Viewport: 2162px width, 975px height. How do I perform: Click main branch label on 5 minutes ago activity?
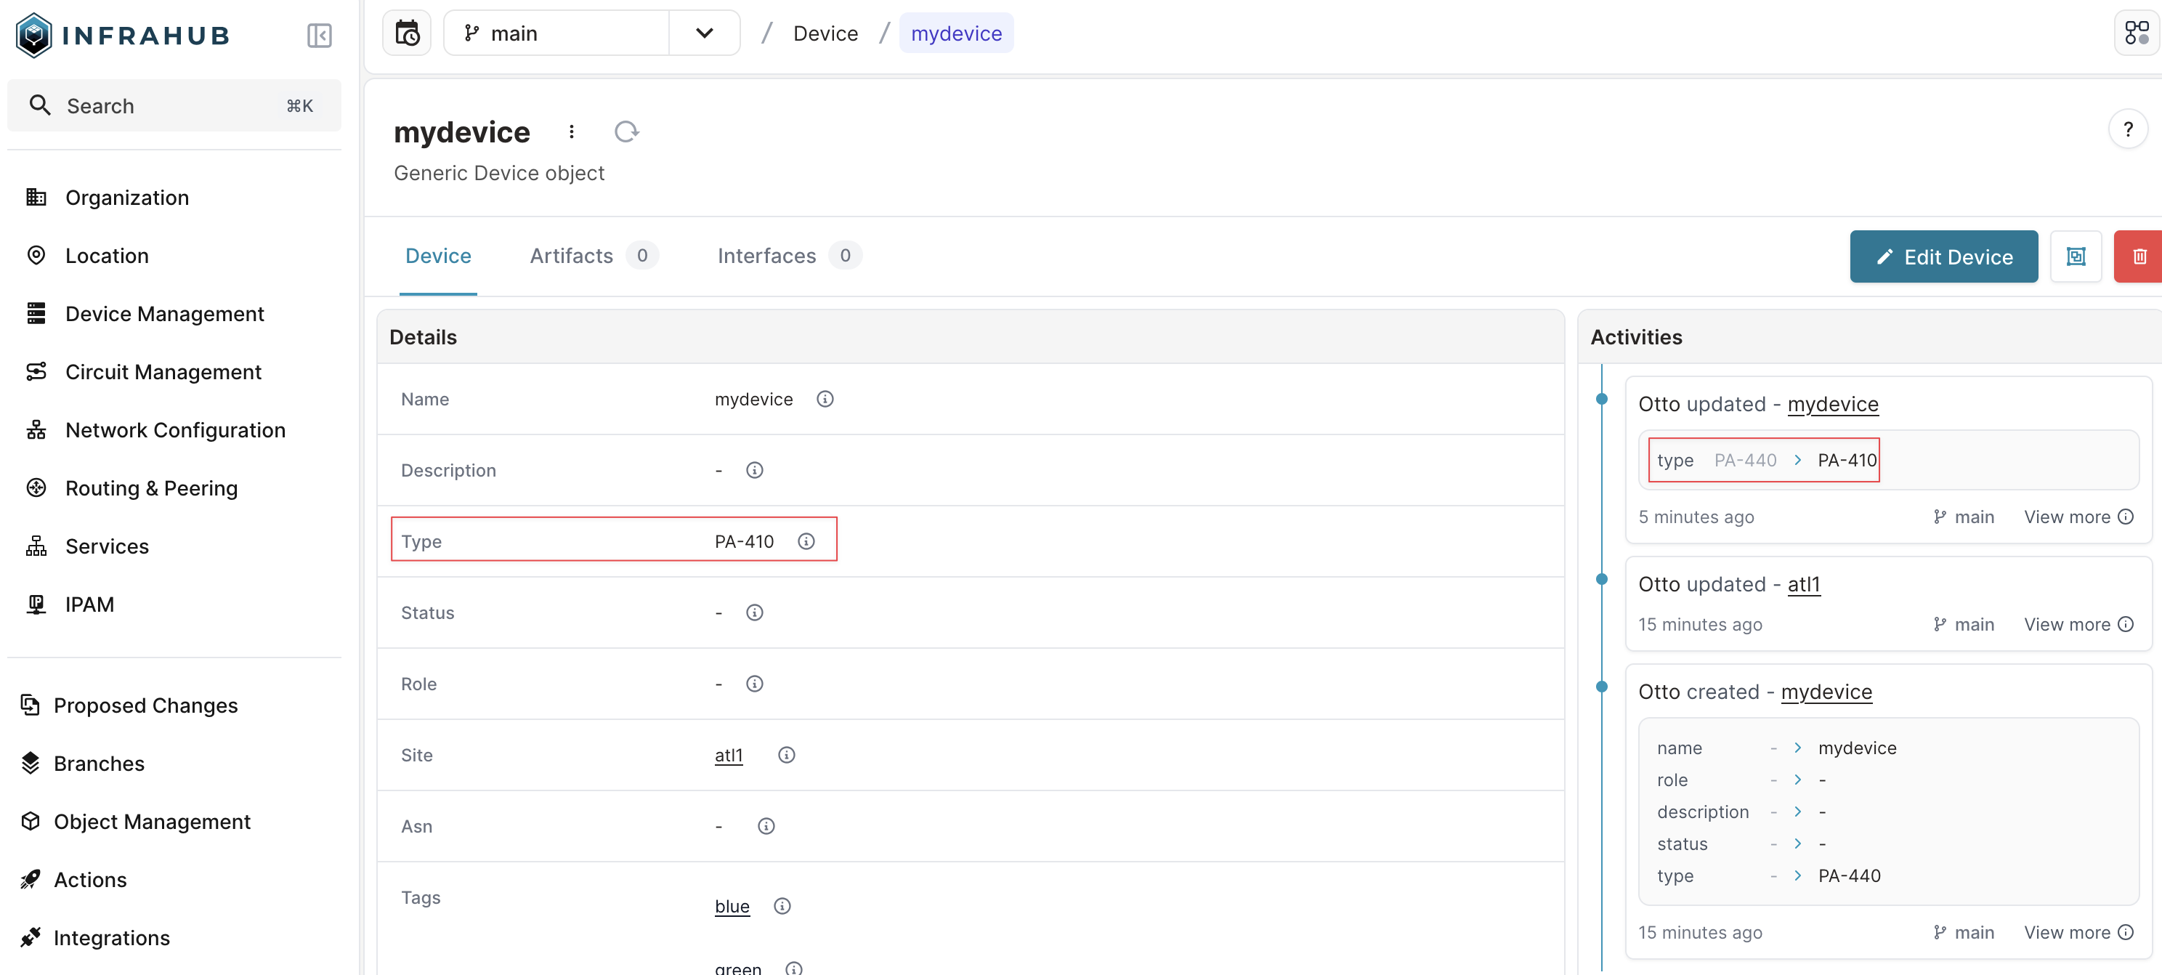(1964, 518)
